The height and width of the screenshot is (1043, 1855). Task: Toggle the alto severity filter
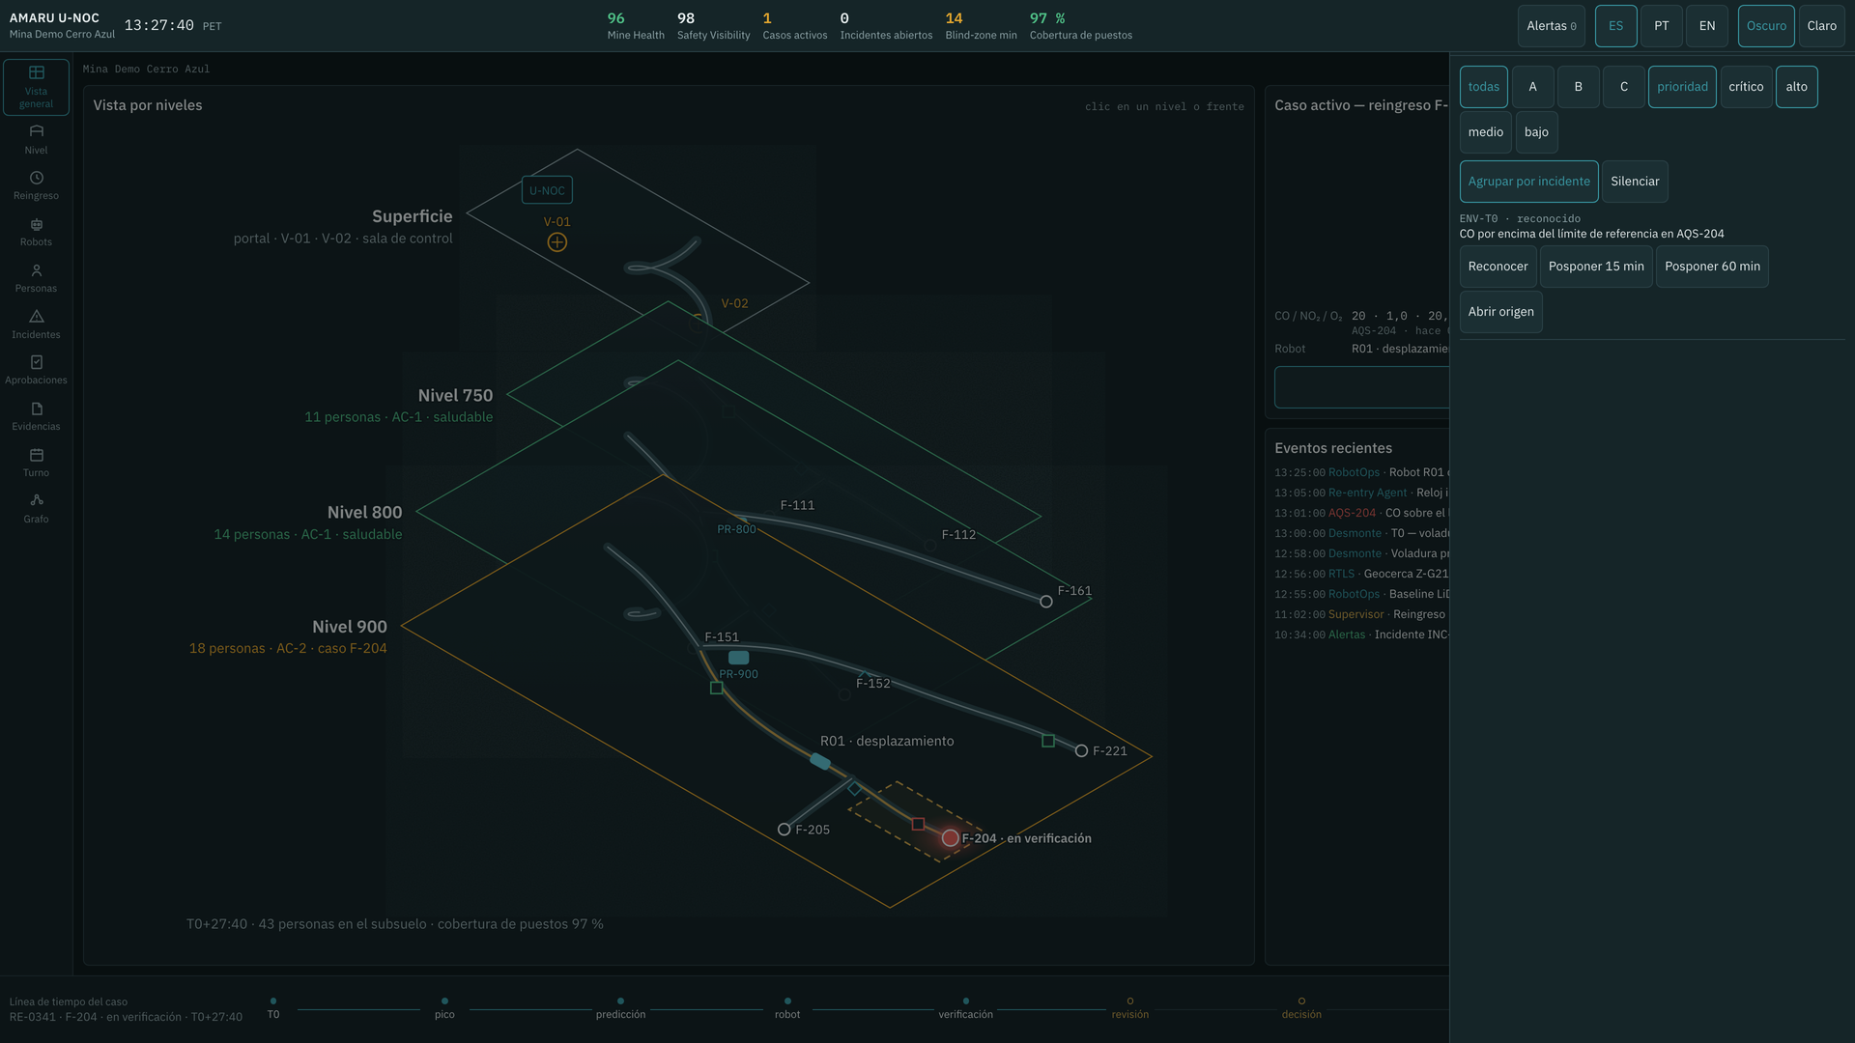[1796, 87]
